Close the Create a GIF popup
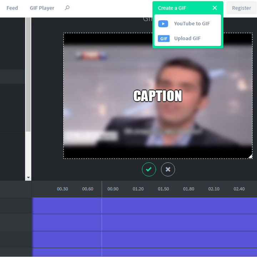The image size is (257, 257). [x=215, y=8]
